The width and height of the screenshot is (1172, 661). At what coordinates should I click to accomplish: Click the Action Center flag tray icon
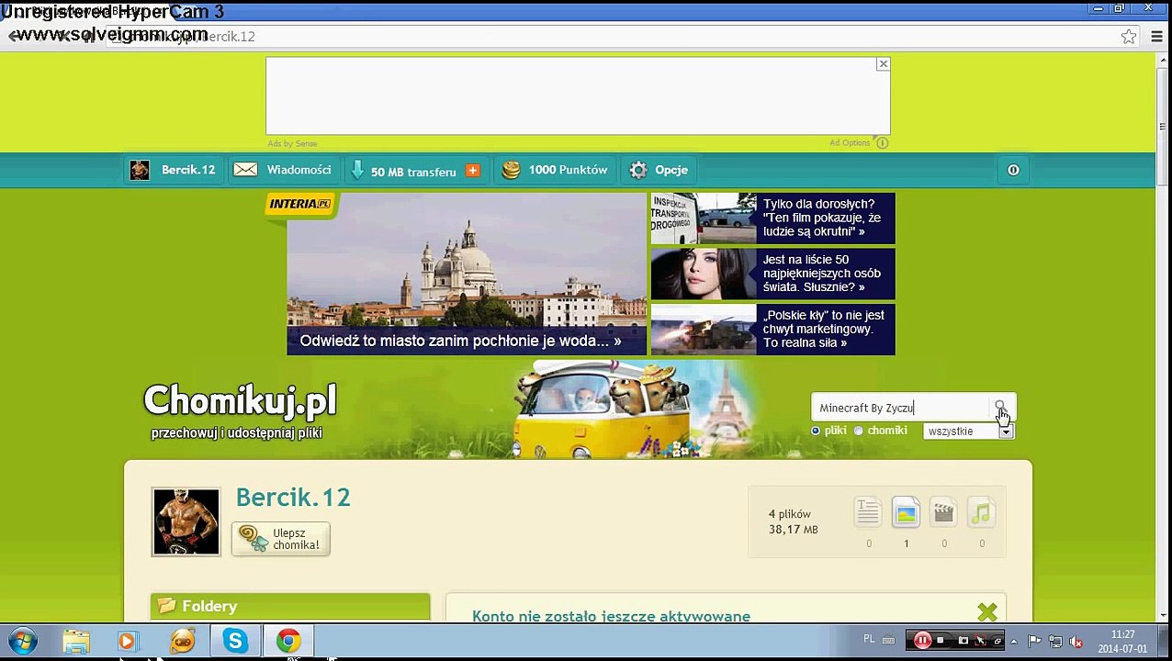point(1034,642)
